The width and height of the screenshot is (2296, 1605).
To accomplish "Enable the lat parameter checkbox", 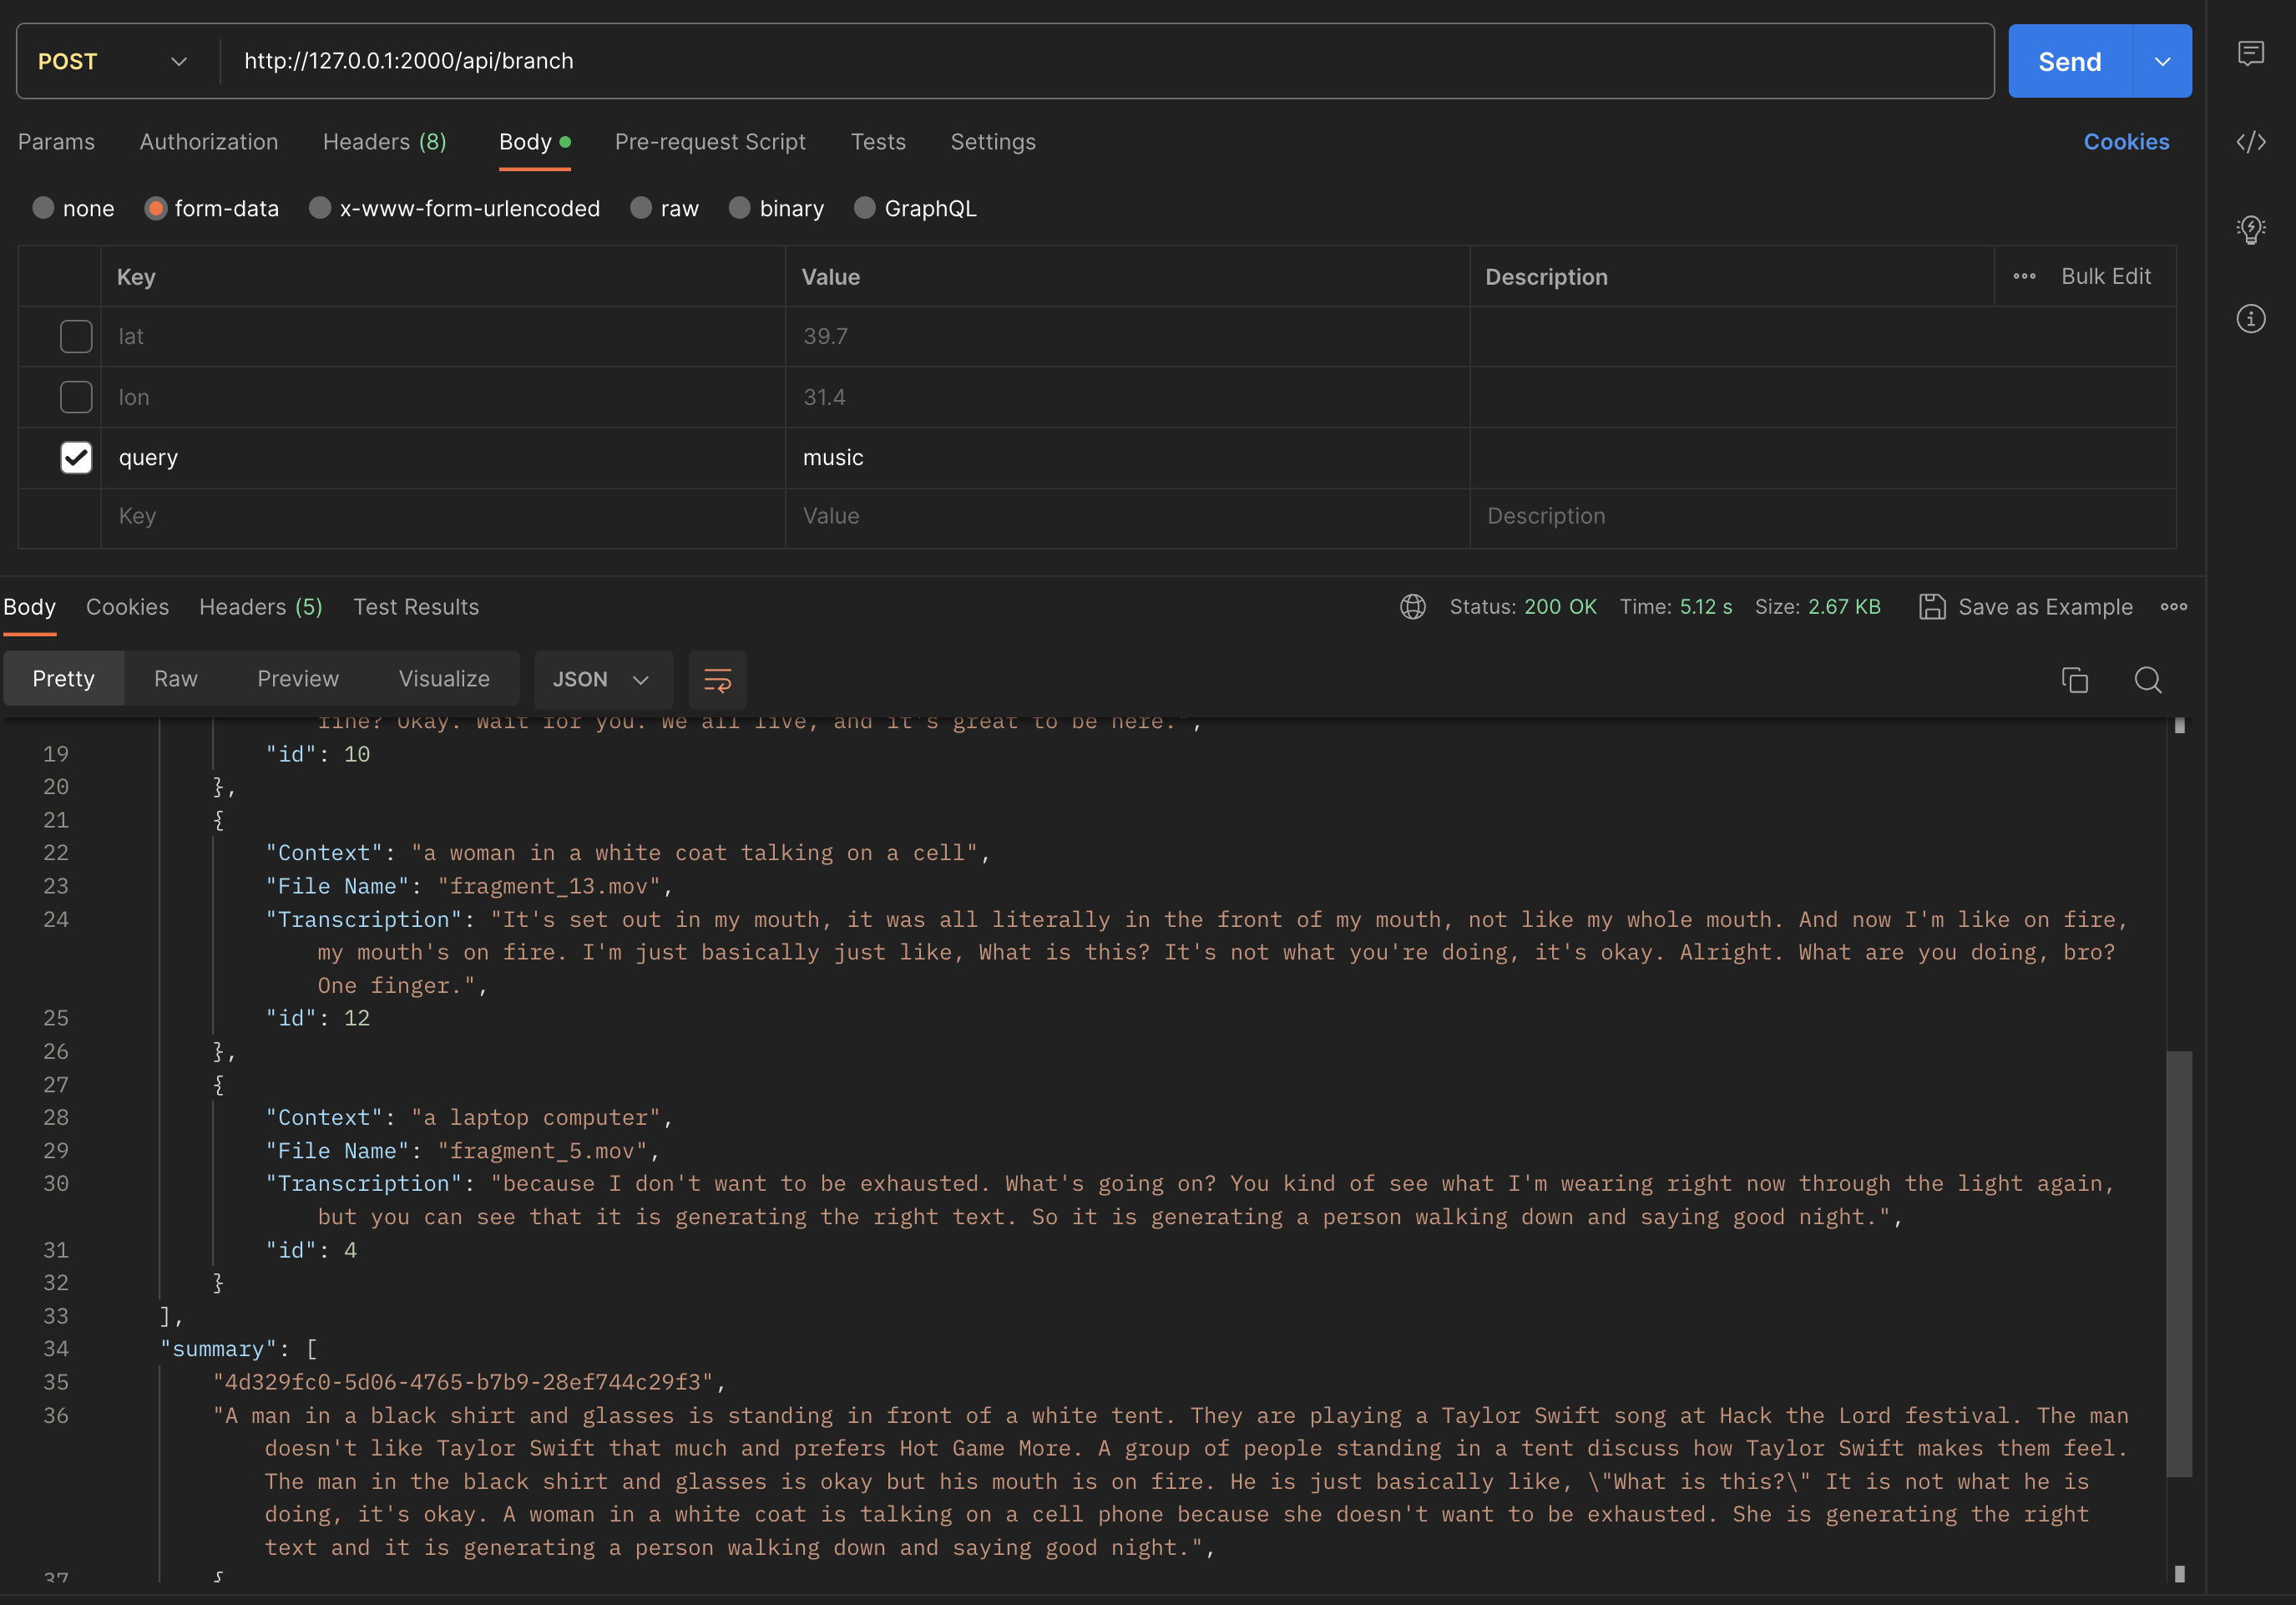I will tap(76, 336).
